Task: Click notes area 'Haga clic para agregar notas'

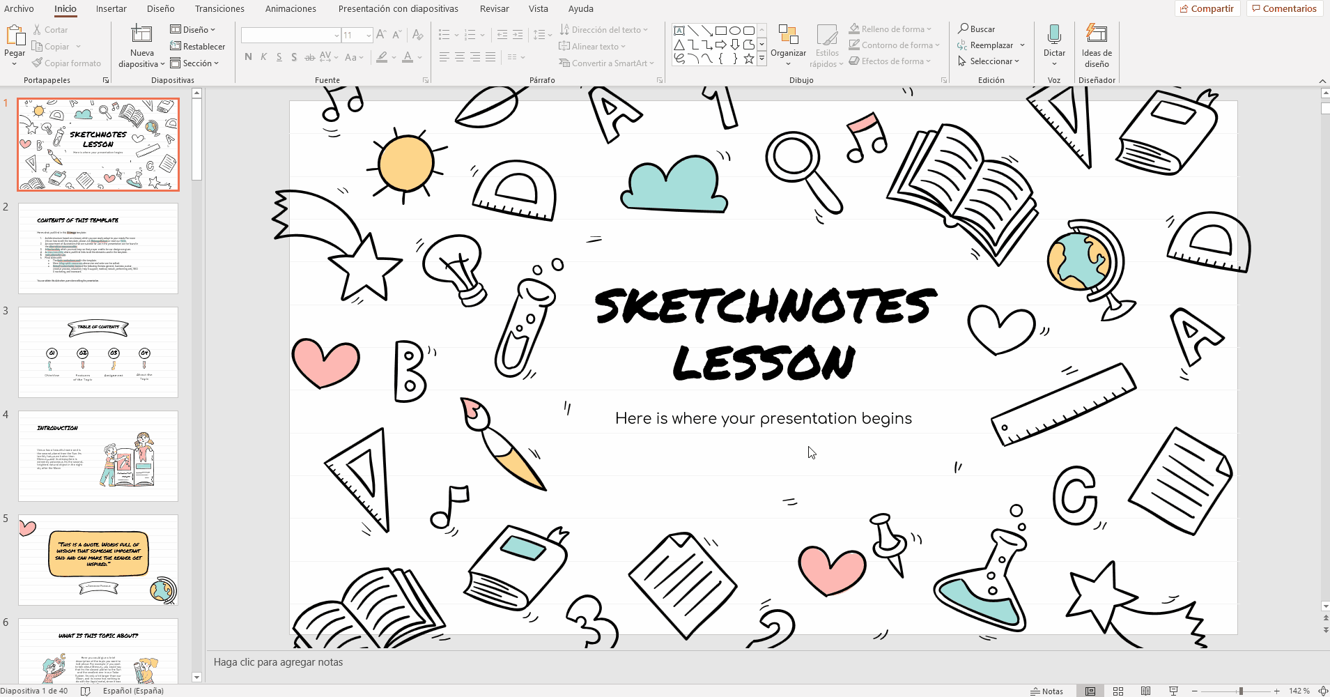Action: pyautogui.click(x=278, y=662)
